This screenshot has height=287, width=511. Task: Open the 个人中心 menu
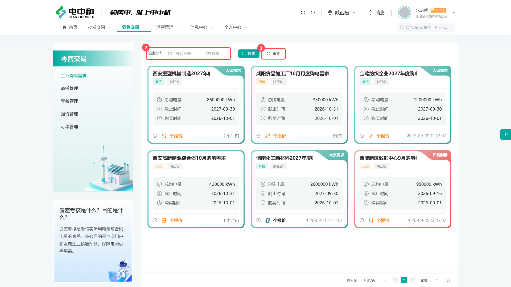pos(236,27)
